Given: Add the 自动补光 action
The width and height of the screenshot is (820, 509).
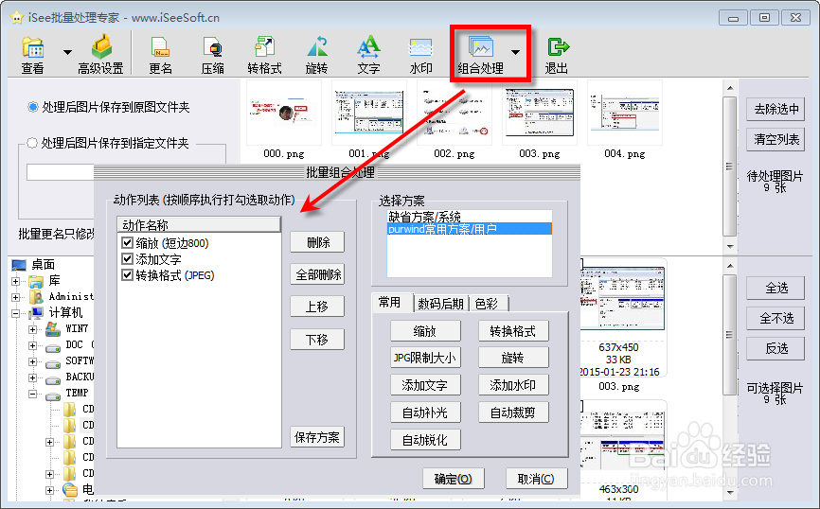Looking at the screenshot, I should click(425, 412).
